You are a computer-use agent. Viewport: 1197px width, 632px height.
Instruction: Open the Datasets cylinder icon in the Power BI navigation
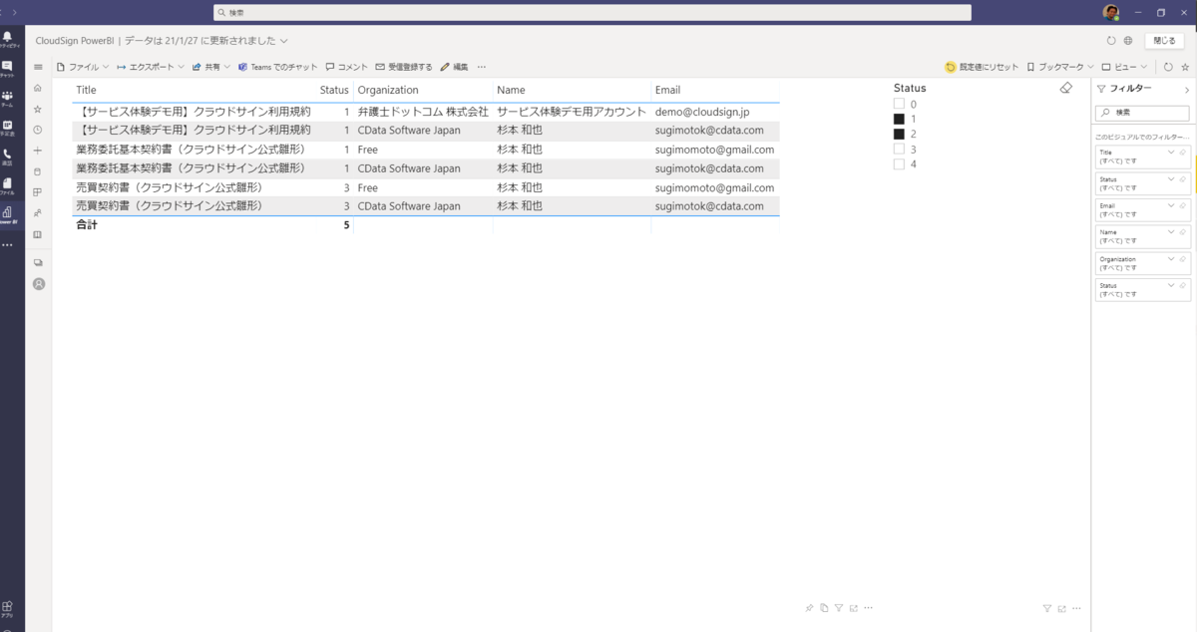[38, 171]
